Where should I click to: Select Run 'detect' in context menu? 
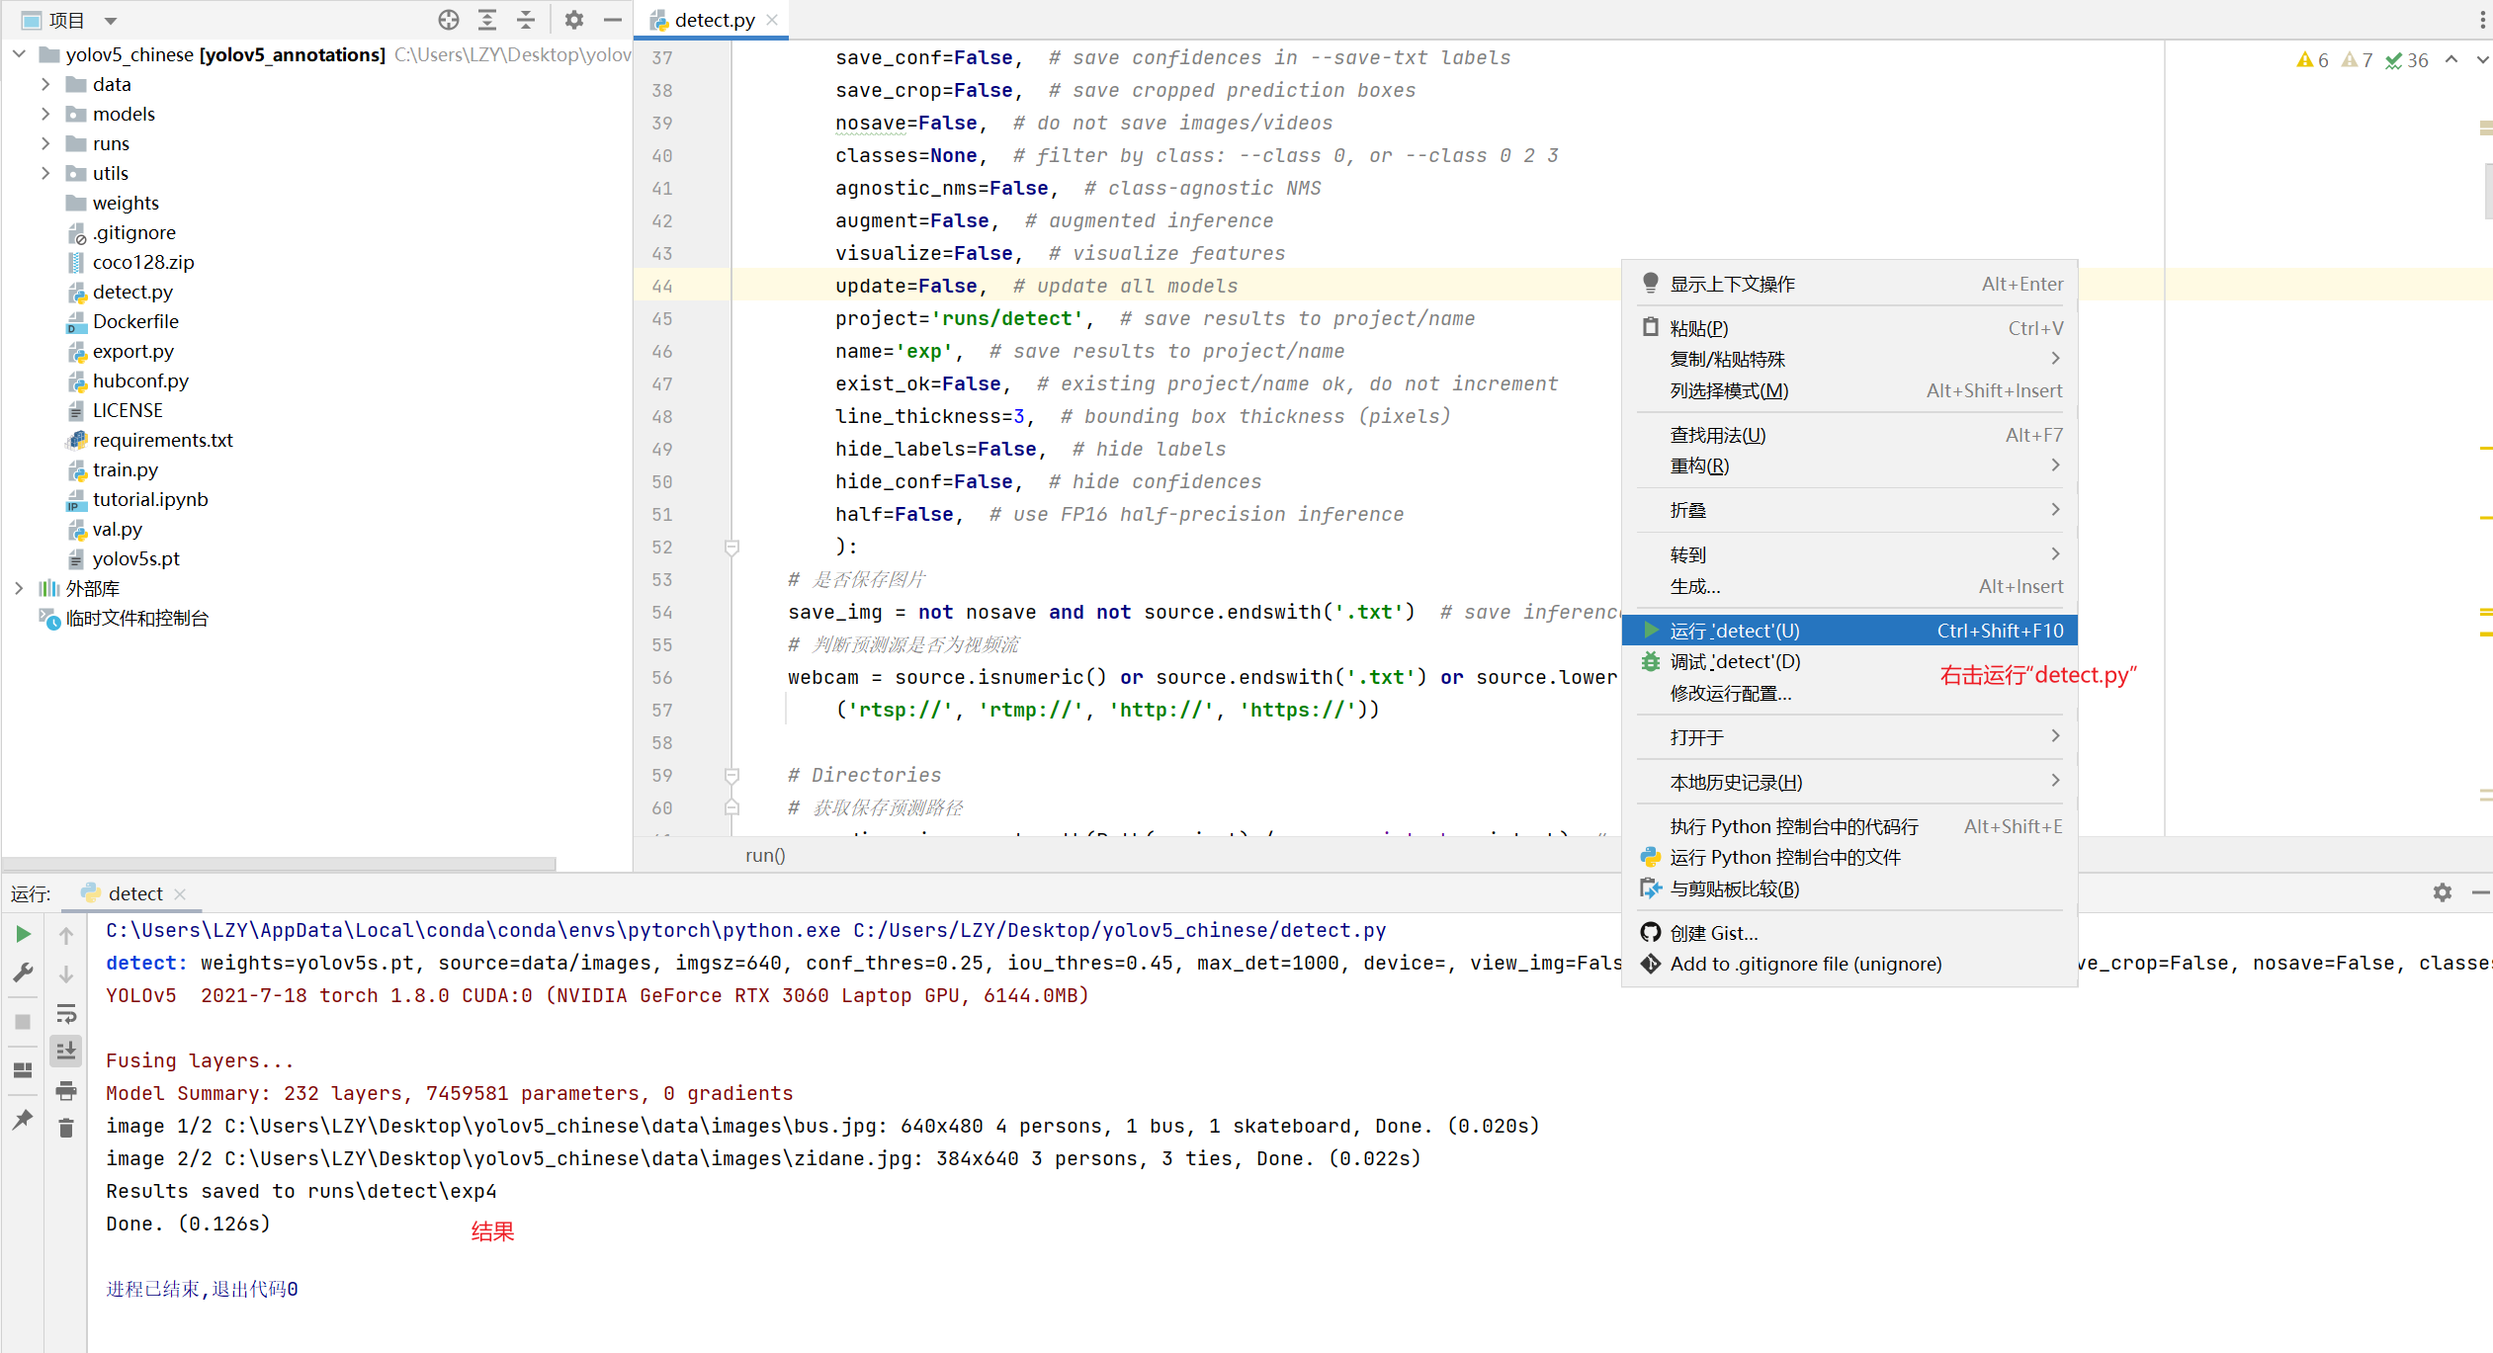pos(1849,631)
